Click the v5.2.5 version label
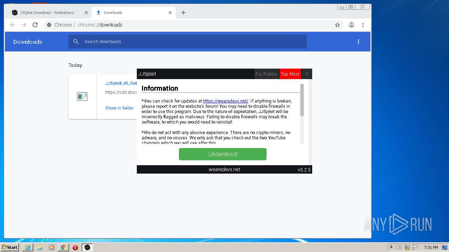 point(304,170)
